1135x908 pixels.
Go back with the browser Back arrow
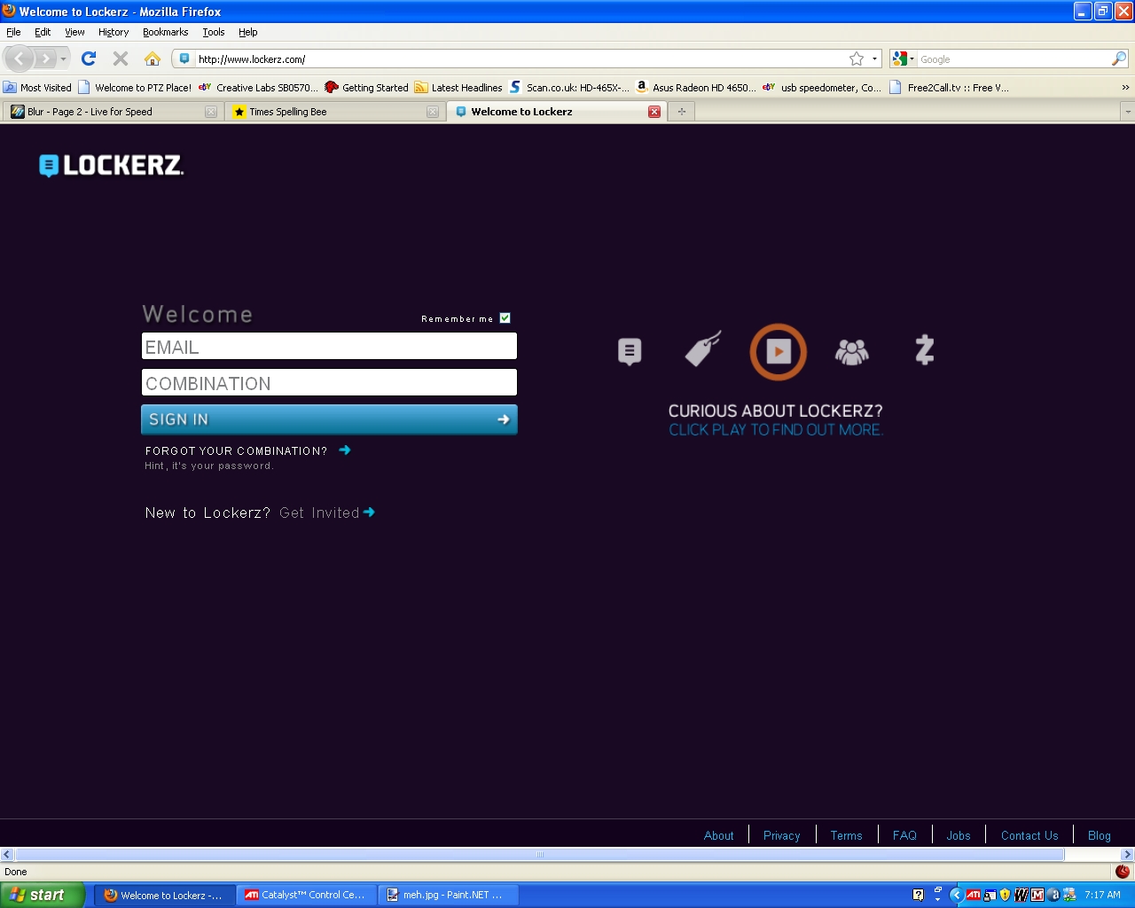coord(20,59)
